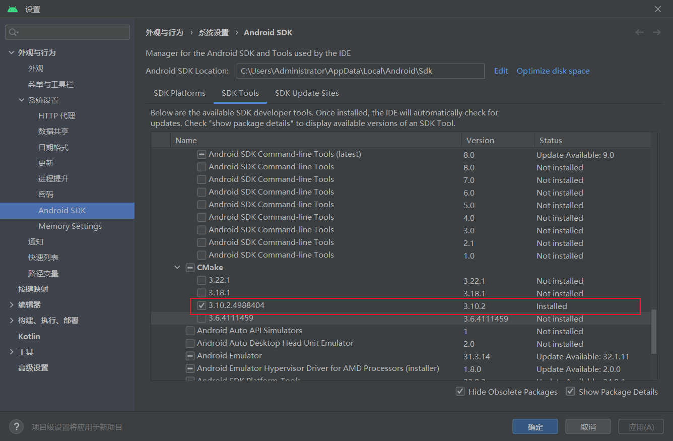Toggle Hypervisor Driver for AMD Processors checkbox
This screenshot has width=673, height=441.
tap(190, 368)
